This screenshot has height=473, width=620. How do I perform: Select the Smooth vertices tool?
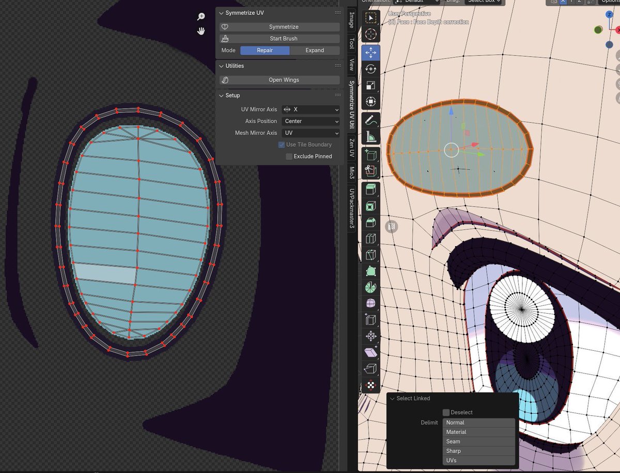tap(370, 303)
